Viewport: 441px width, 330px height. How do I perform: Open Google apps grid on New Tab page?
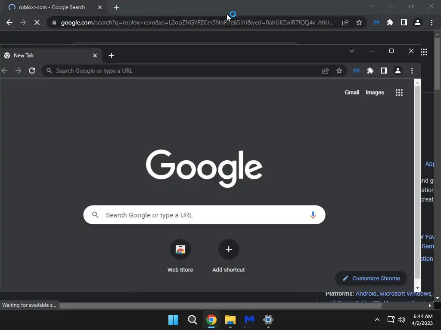tap(399, 92)
